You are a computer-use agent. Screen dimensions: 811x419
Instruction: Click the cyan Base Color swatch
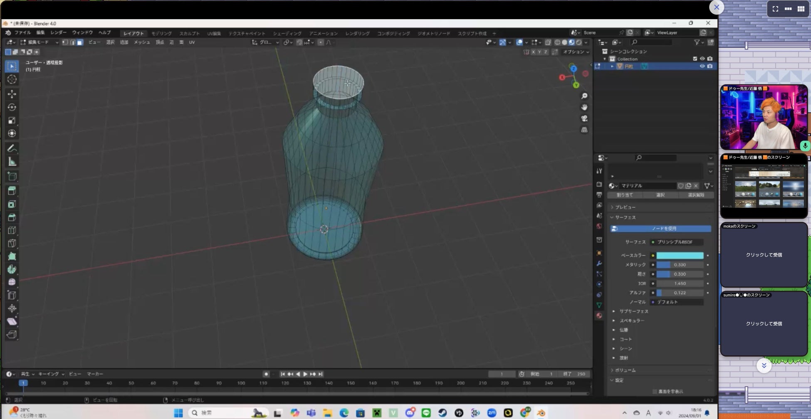(x=680, y=256)
